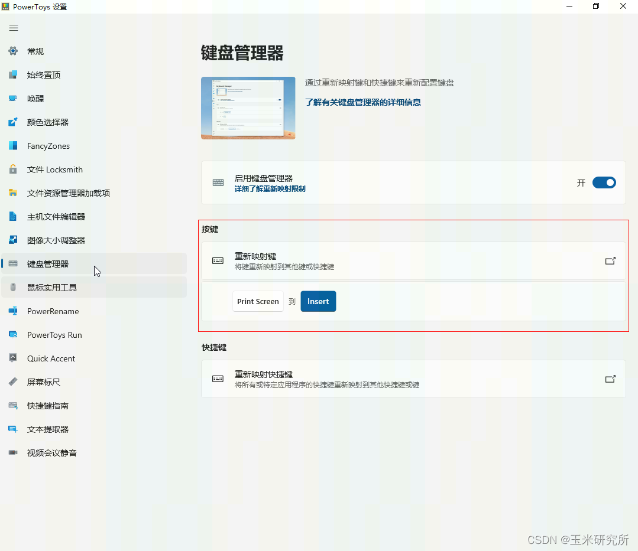Screen dimensions: 638x551
Task: Click the 主机文件编辑器 document icon
Action: coord(13,216)
